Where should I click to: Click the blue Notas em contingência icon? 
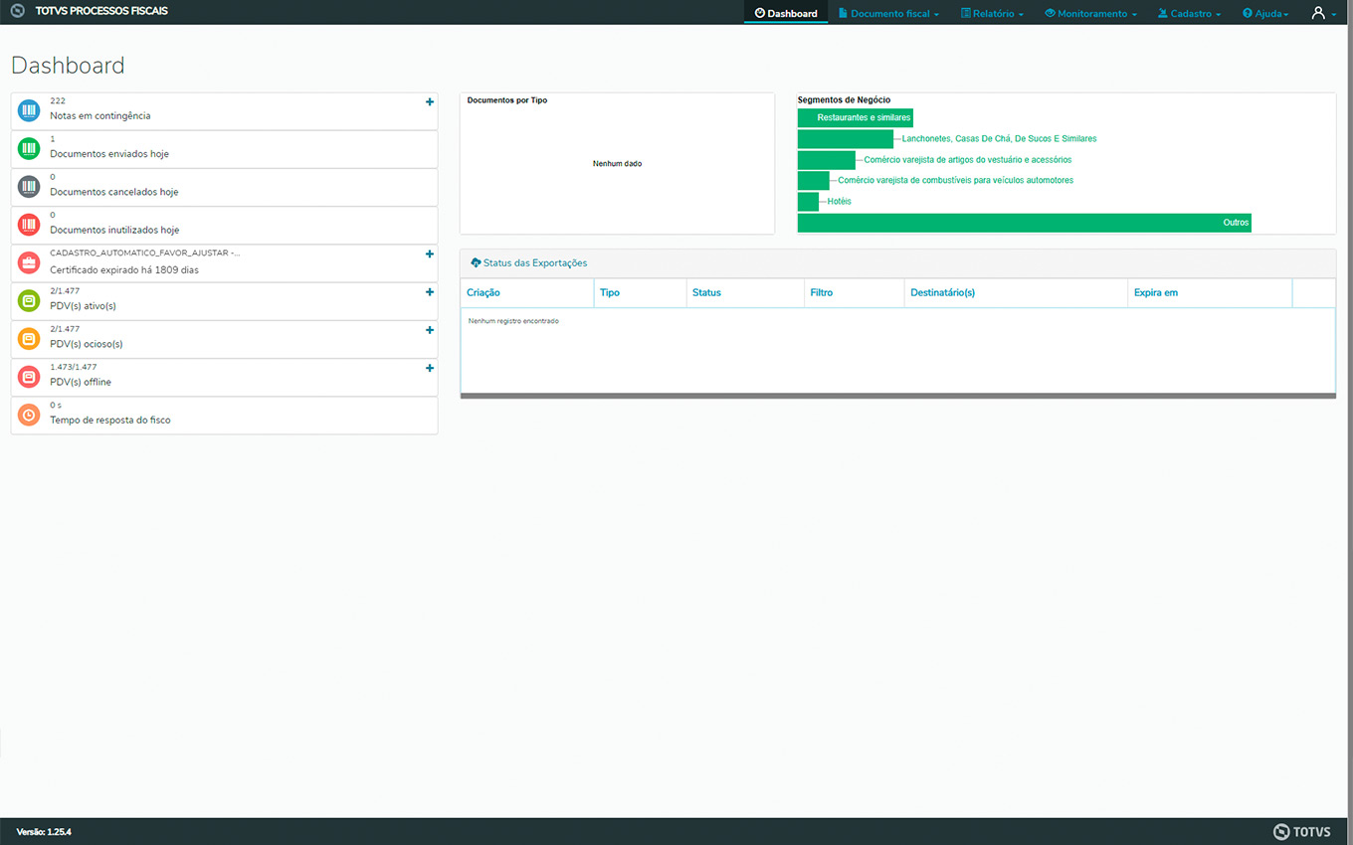(29, 110)
